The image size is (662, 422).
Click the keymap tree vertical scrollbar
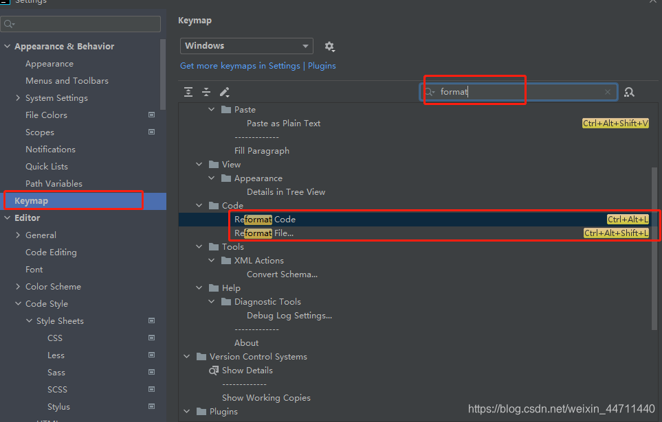[x=654, y=248]
